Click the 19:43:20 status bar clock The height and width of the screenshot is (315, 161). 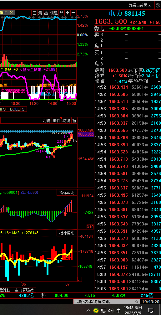(151, 302)
